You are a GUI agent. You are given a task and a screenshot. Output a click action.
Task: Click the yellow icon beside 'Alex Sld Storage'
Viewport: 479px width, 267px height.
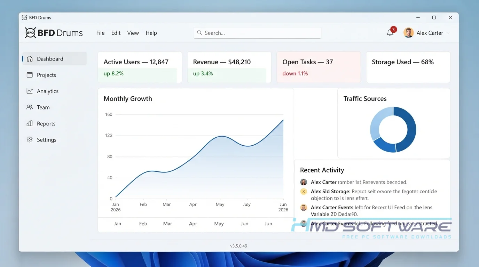pos(304,192)
